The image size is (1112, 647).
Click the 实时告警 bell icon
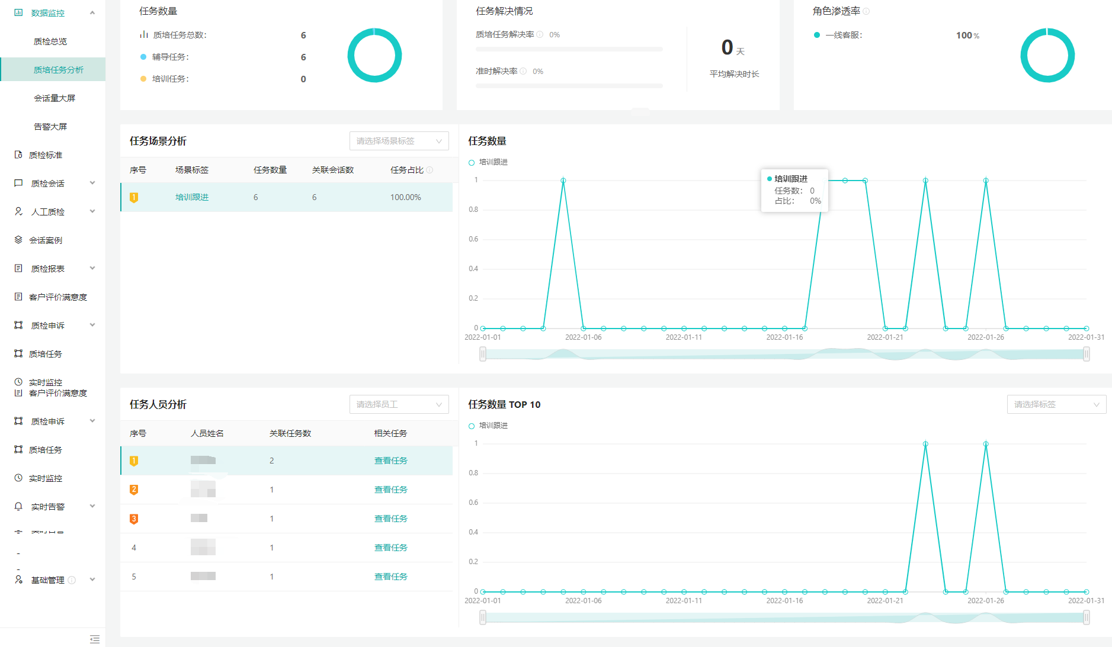coord(18,506)
